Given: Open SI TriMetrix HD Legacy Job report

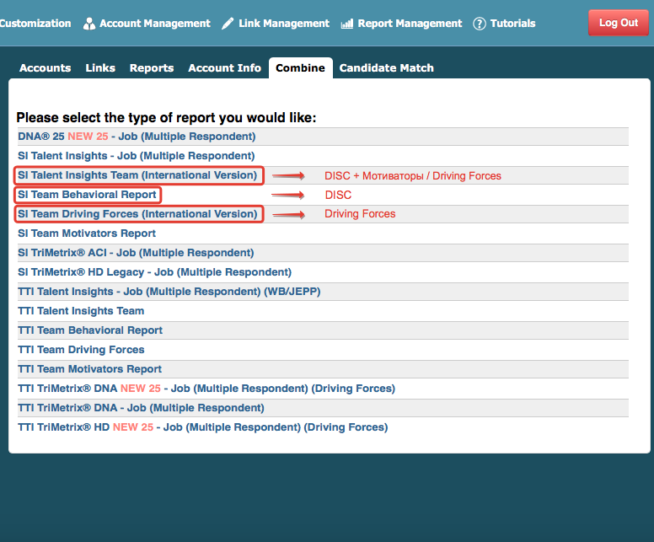Looking at the screenshot, I should pos(155,272).
